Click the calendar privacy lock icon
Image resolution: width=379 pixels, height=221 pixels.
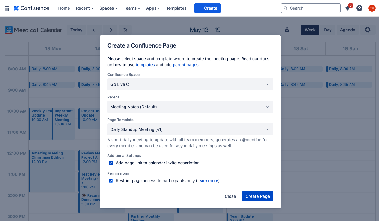[x=287, y=30]
